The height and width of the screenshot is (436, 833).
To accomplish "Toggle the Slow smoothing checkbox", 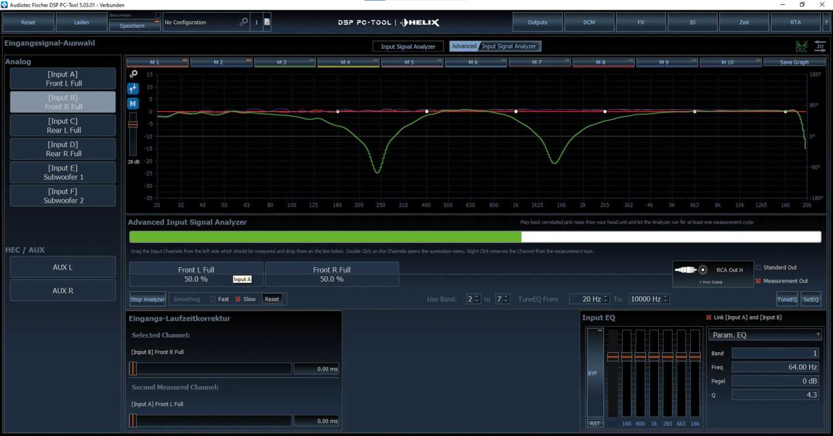I will pos(238,299).
